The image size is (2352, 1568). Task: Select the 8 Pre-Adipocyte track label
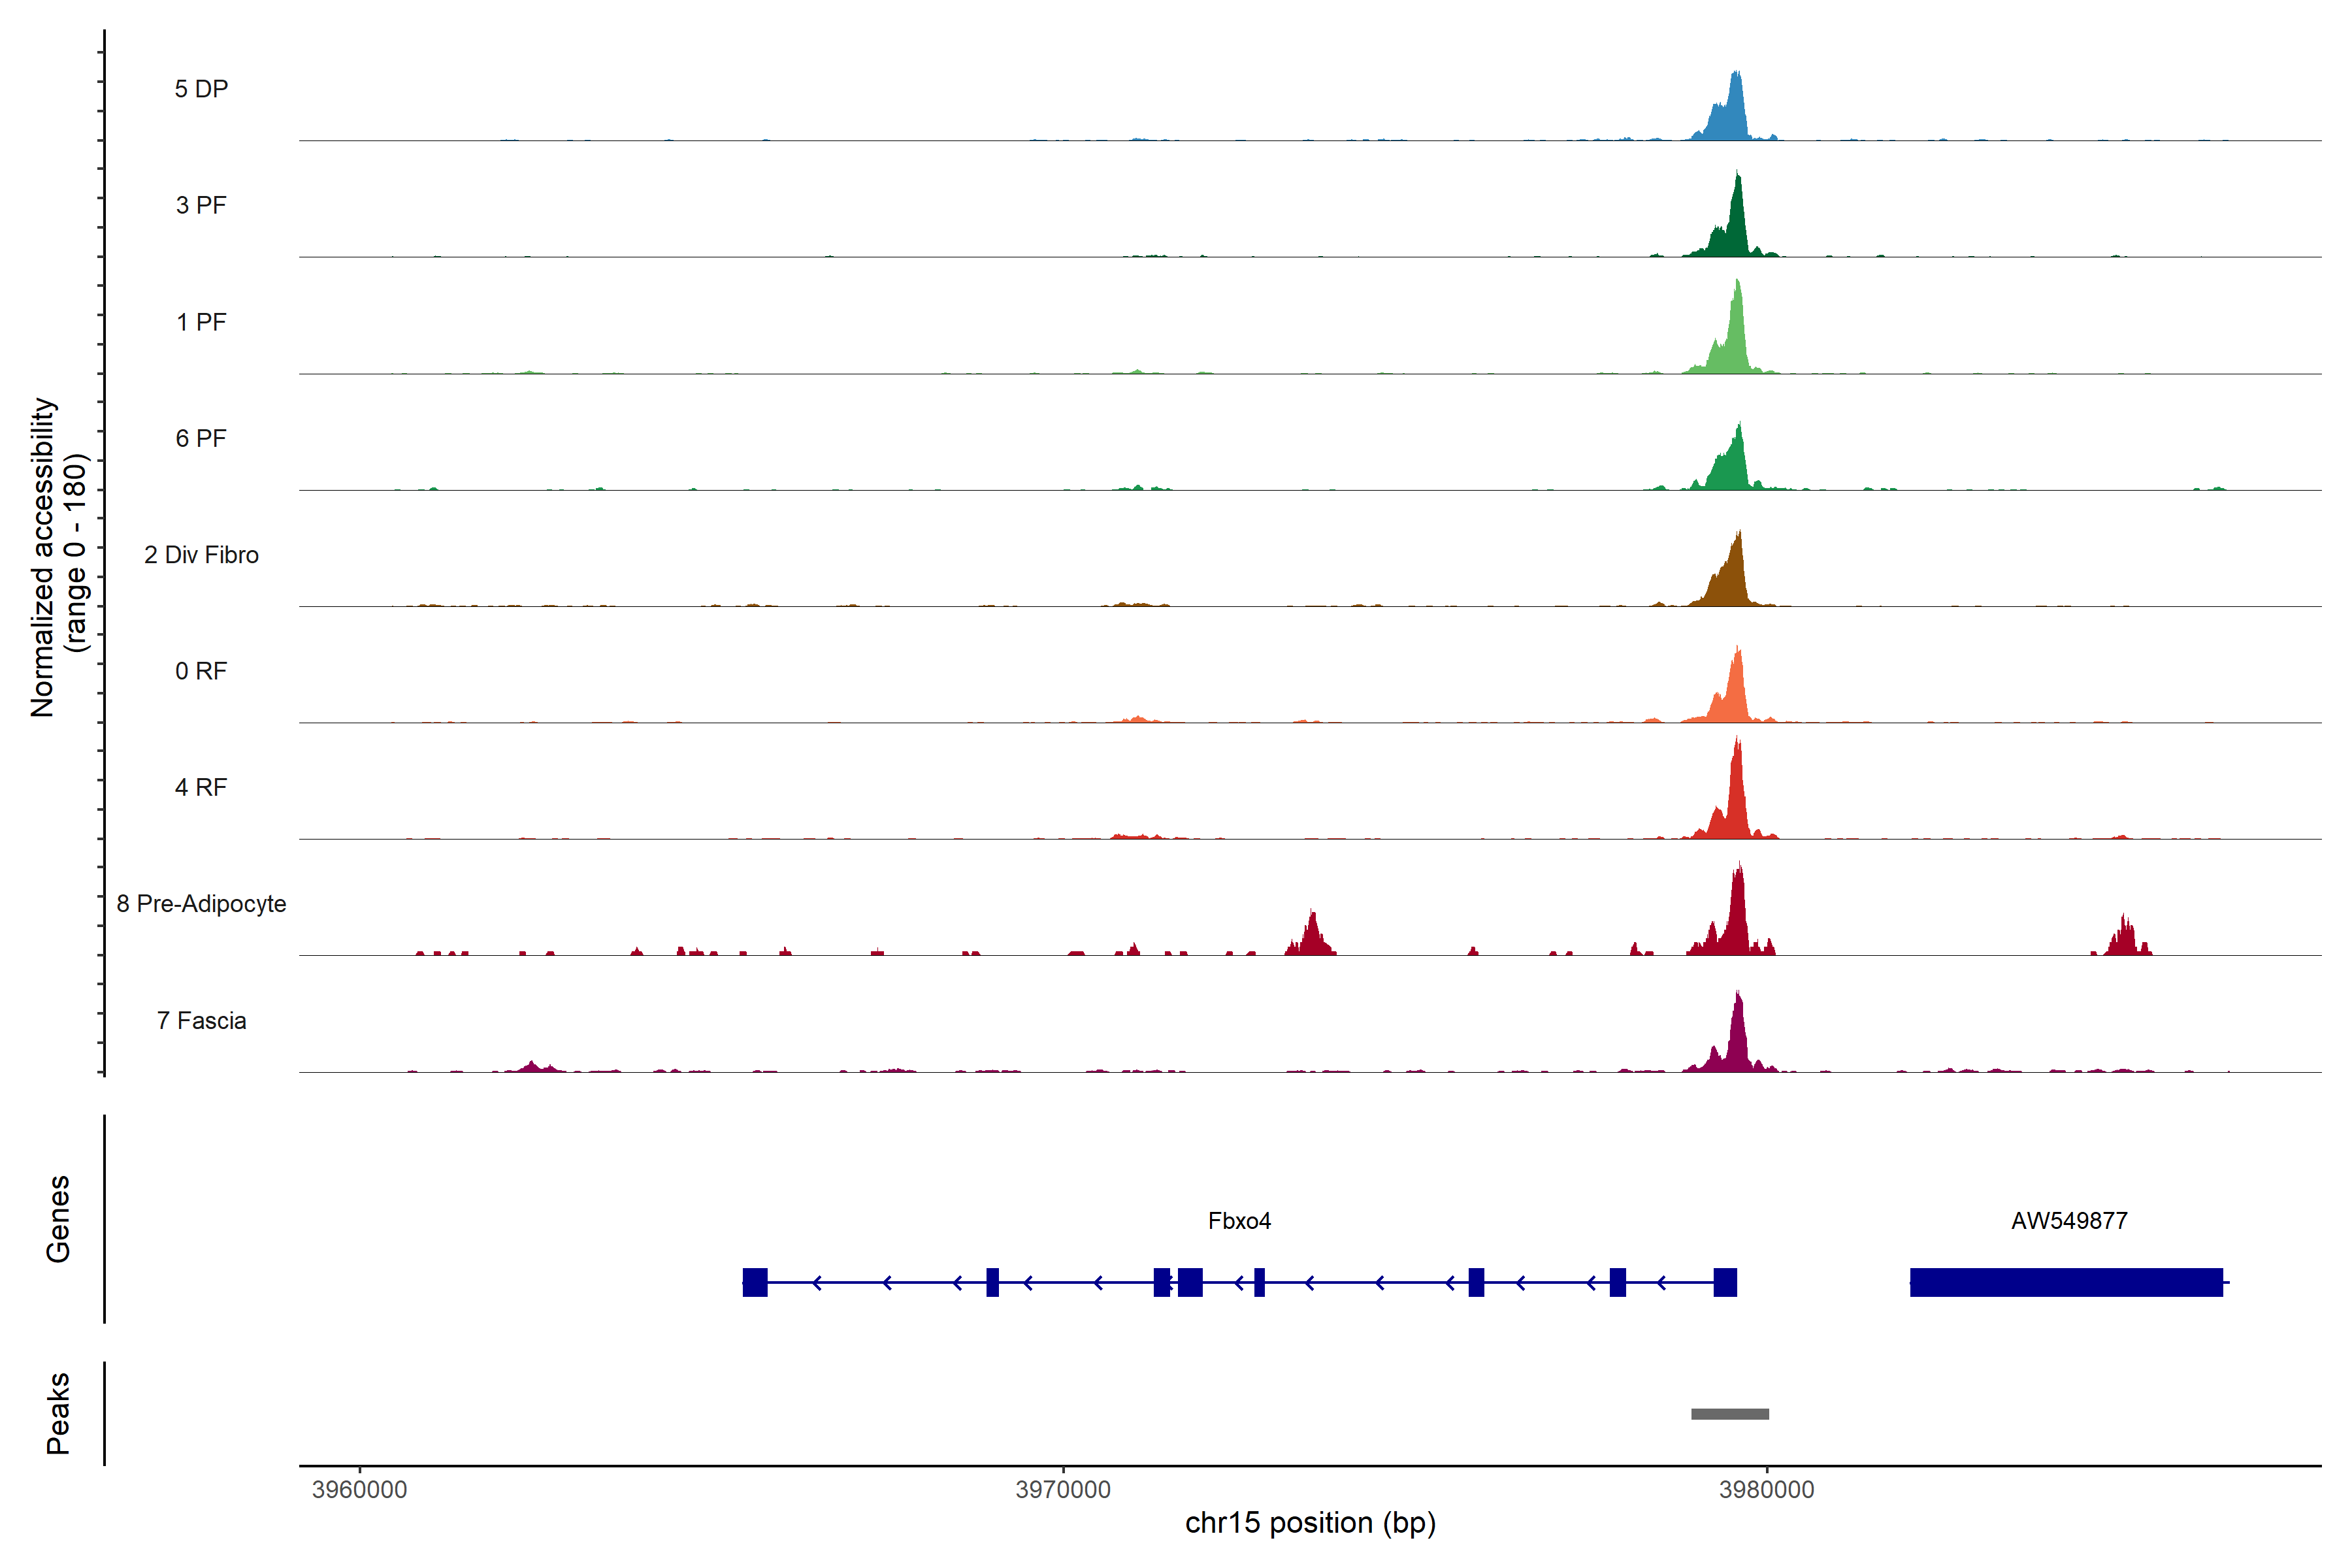point(201,904)
